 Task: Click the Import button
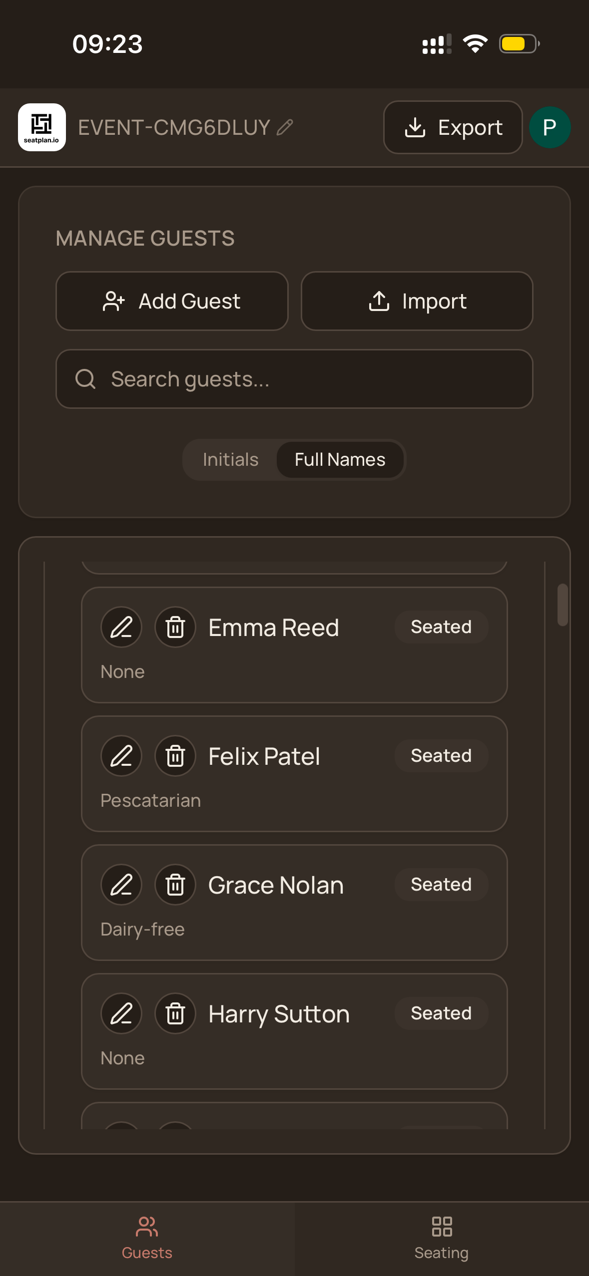417,301
